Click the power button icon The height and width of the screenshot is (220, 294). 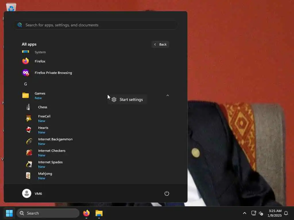coord(167,193)
